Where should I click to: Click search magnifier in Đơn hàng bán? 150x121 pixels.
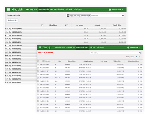coord(123,16)
